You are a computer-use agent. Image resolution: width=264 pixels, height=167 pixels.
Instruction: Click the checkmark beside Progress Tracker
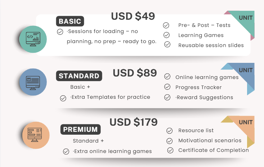point(167,87)
